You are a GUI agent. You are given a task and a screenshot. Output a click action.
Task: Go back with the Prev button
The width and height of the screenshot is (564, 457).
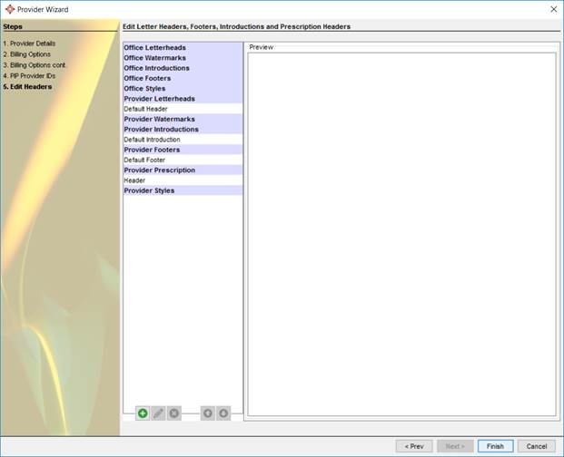[414, 446]
